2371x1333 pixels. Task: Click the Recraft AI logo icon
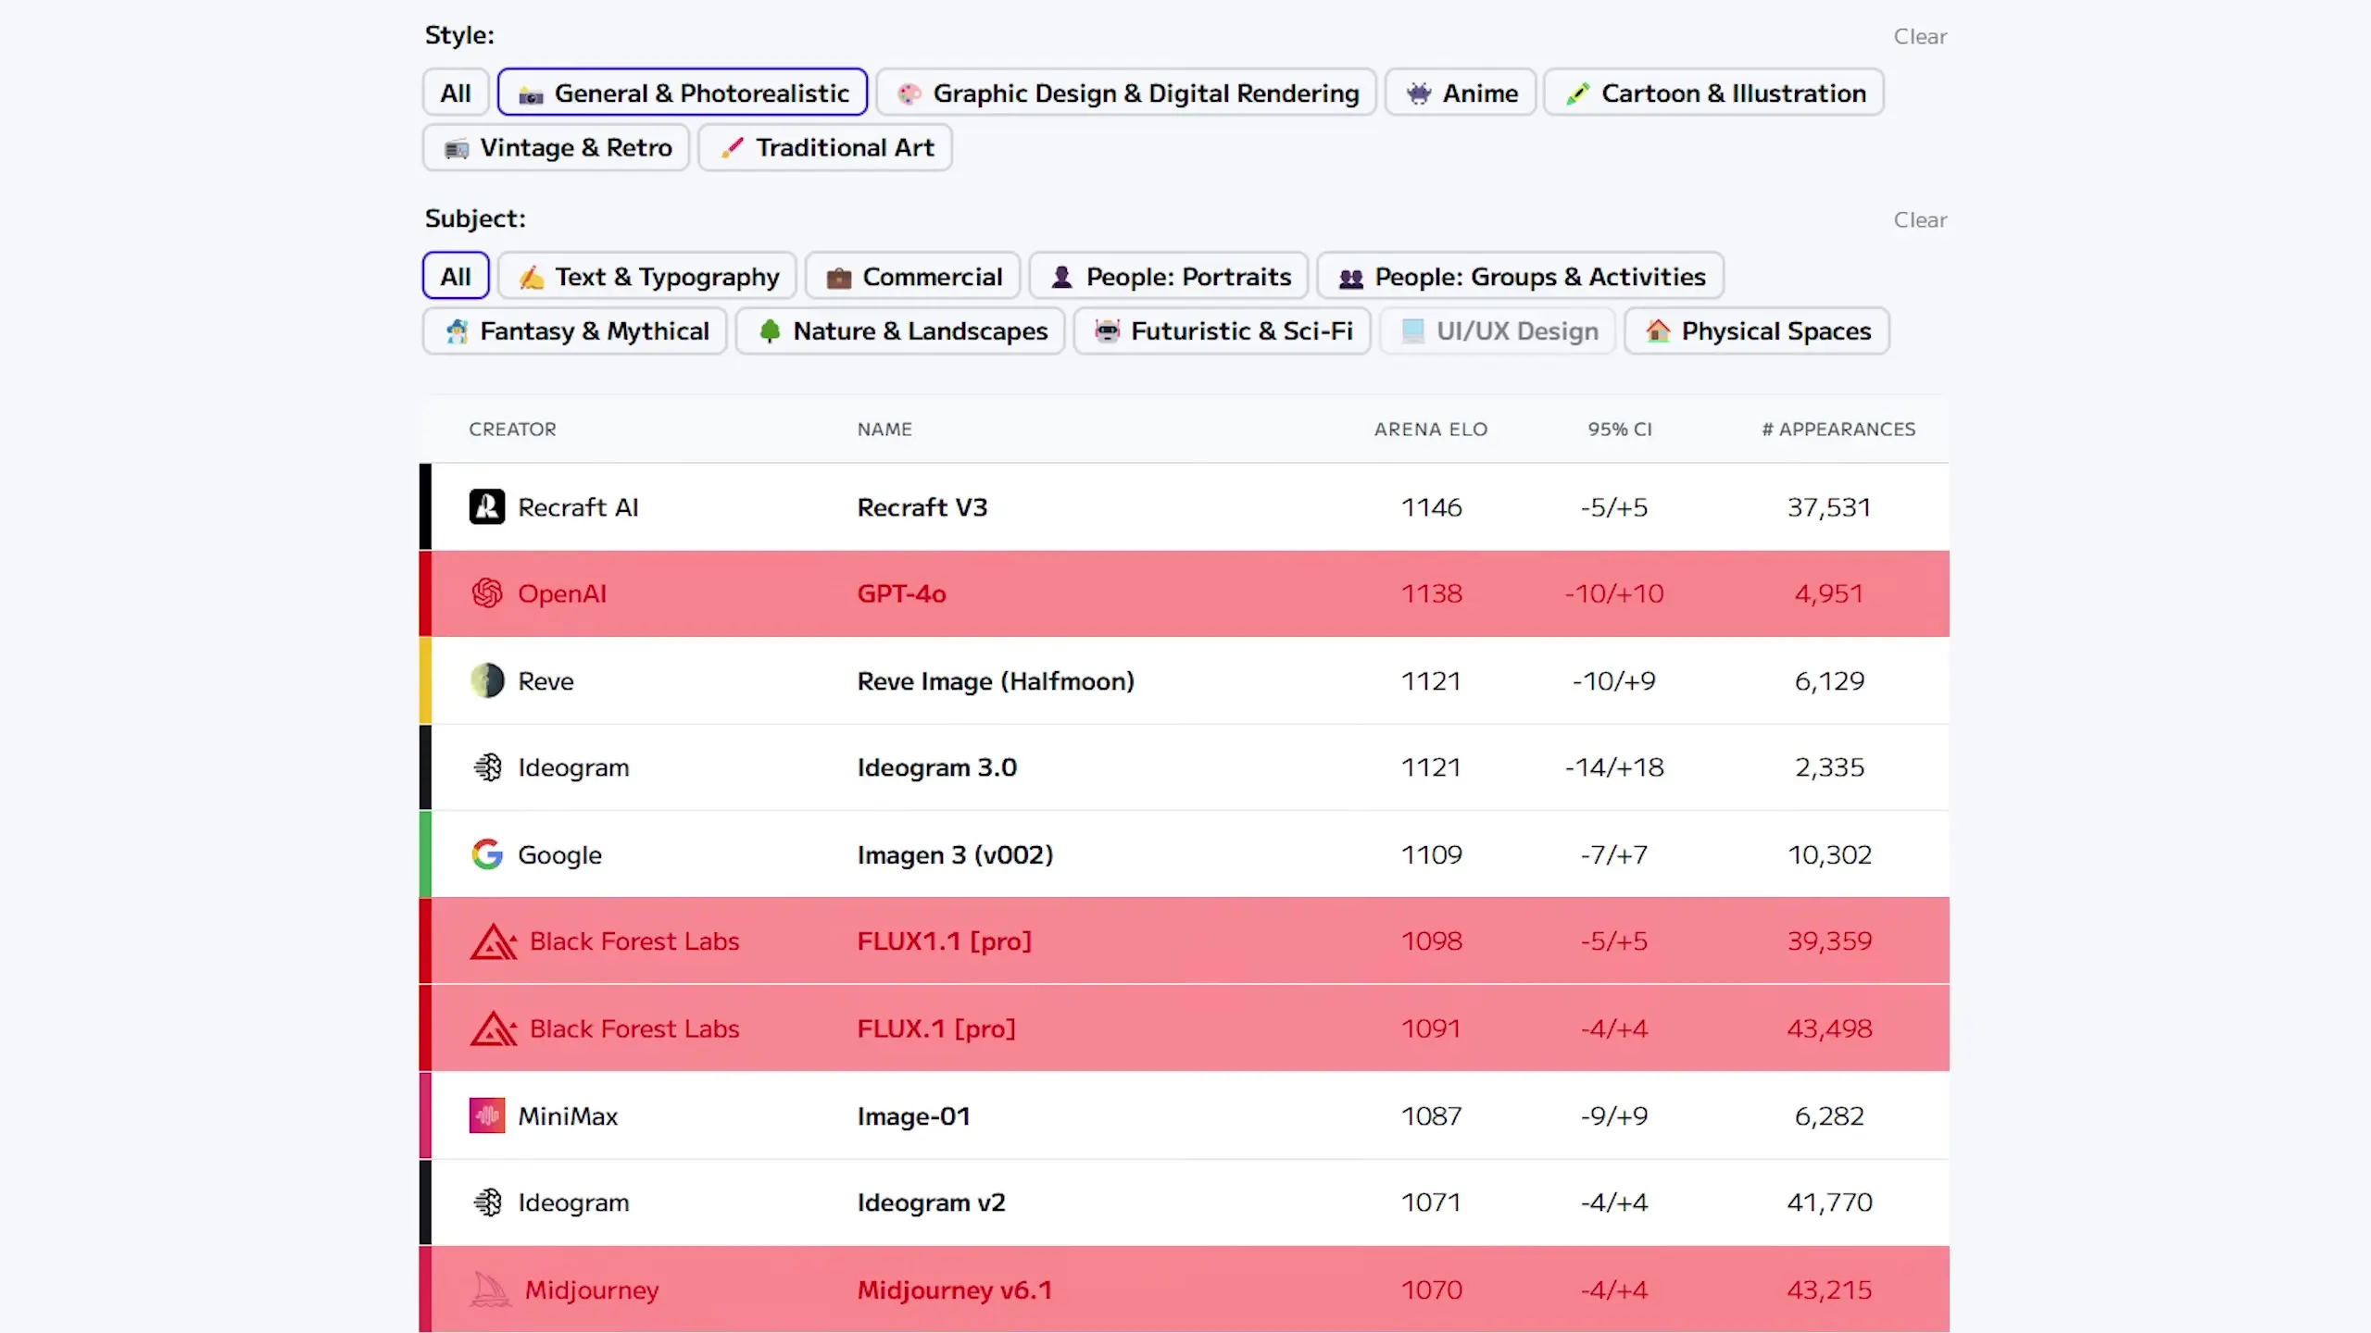pos(487,507)
